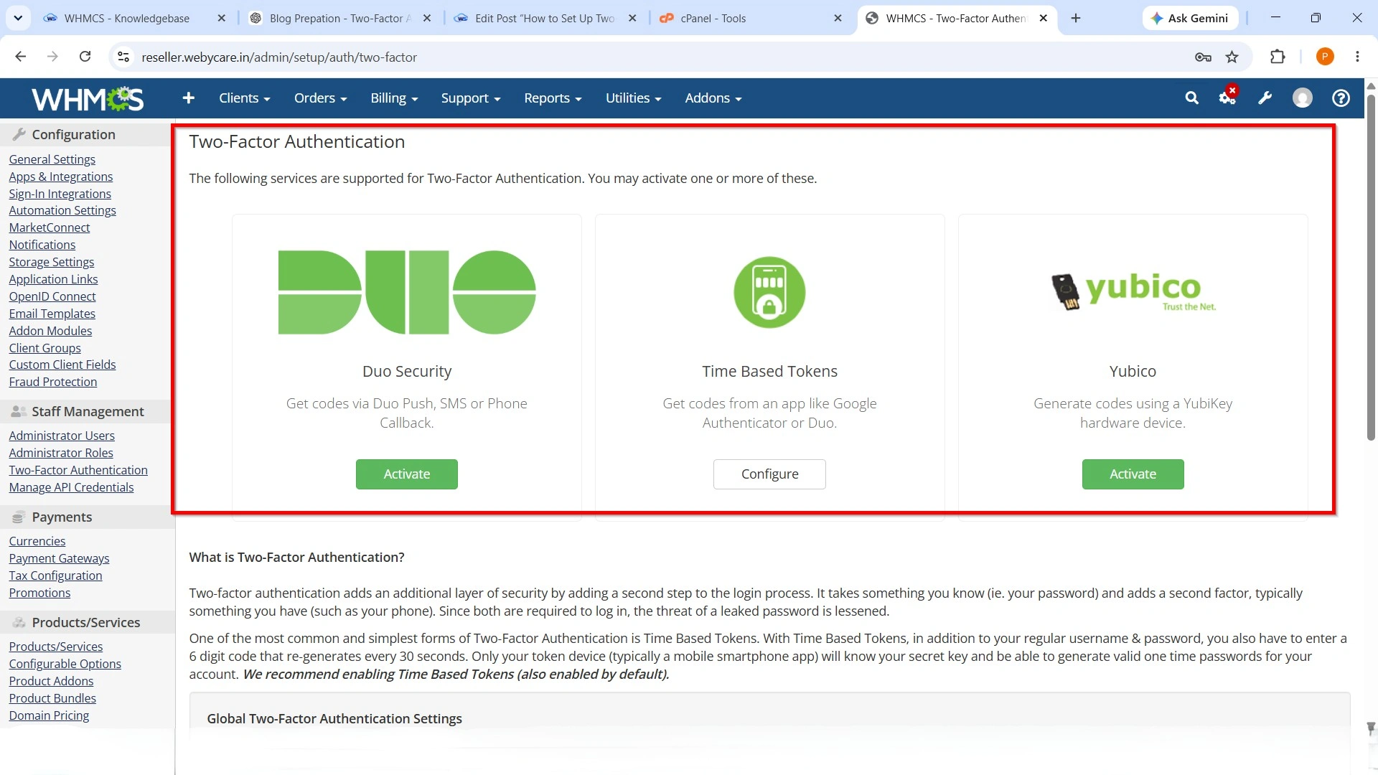Close the cPanel Tools tab

[x=838, y=18]
